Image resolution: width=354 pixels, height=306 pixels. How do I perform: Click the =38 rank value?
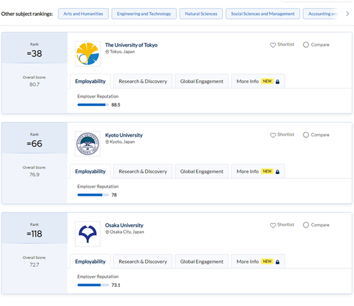coord(34,54)
